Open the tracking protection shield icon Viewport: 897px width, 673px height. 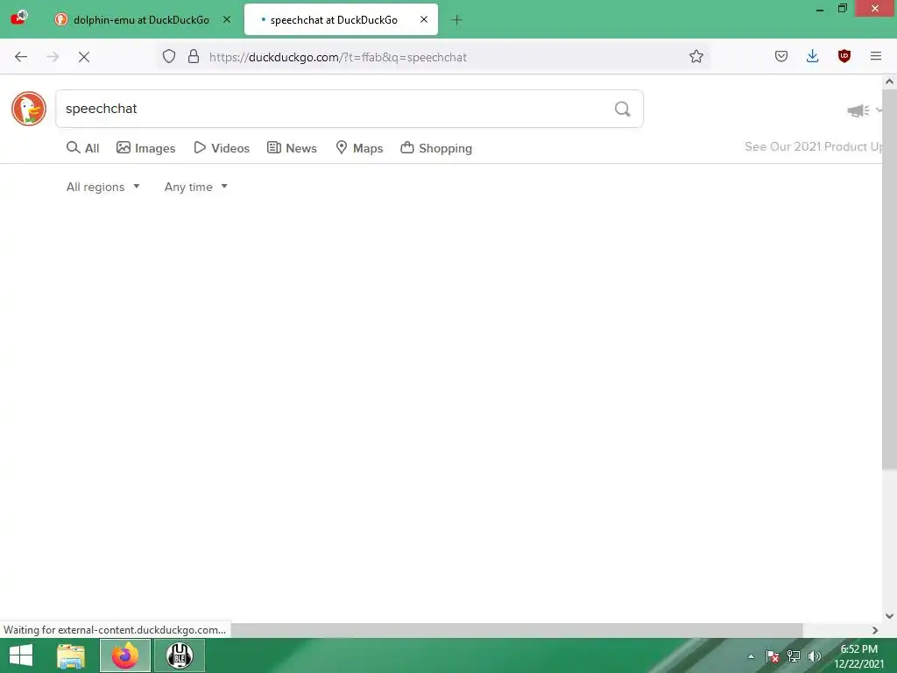pyautogui.click(x=169, y=57)
